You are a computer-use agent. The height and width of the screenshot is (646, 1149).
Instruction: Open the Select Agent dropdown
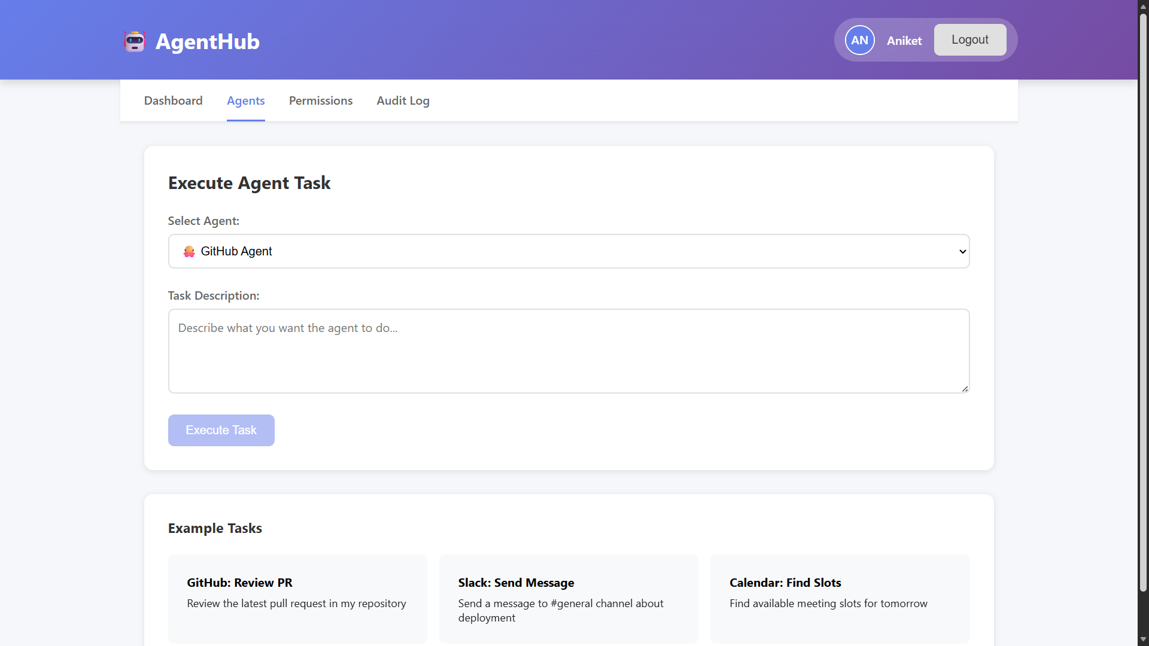coord(569,251)
